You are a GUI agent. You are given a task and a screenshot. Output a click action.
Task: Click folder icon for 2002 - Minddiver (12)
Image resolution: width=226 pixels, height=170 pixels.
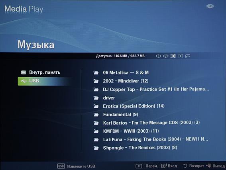96,81
